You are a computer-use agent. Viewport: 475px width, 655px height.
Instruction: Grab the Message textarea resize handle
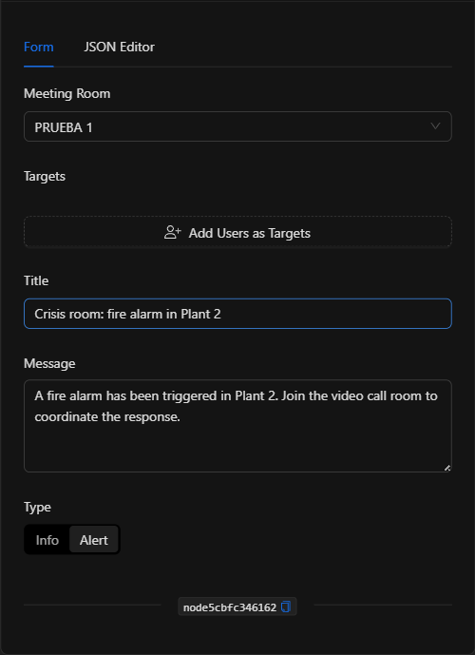click(x=447, y=468)
